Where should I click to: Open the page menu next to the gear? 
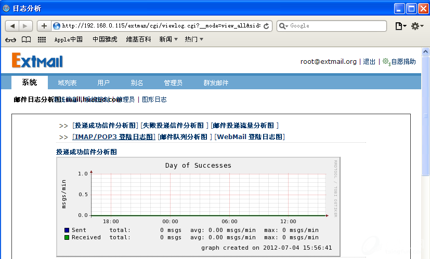pos(400,26)
